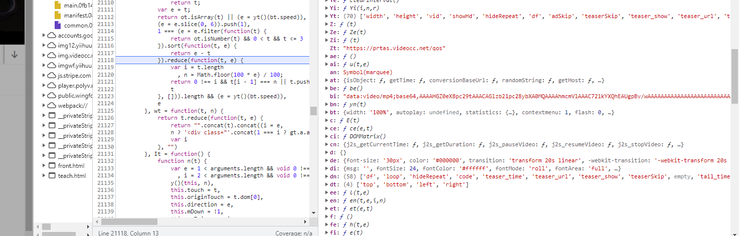
Task: Expand the 'd' empty object entry
Action: click(x=327, y=152)
